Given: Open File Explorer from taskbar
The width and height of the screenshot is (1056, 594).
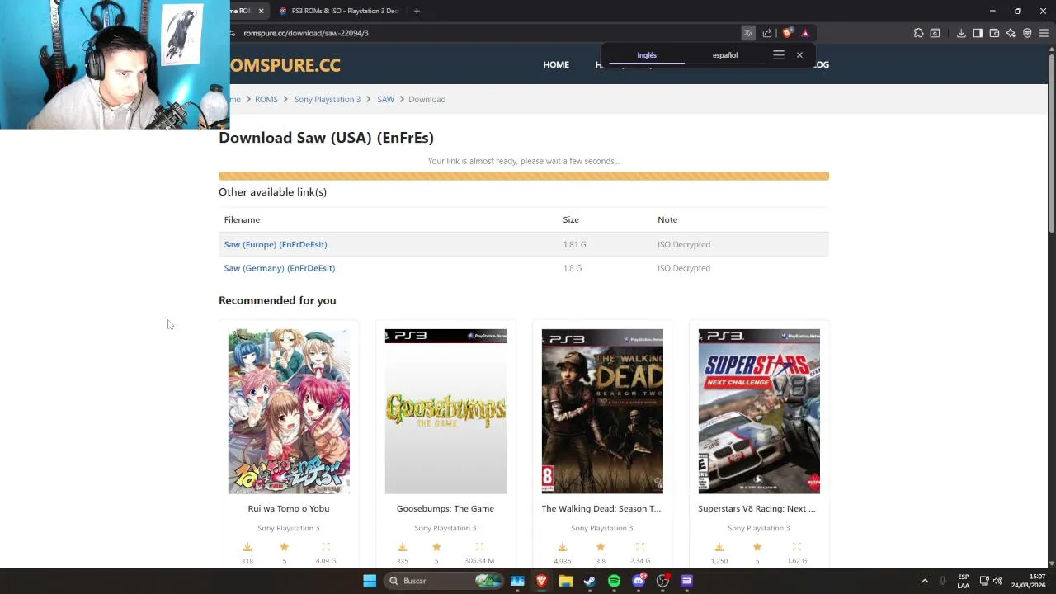Looking at the screenshot, I should point(565,581).
